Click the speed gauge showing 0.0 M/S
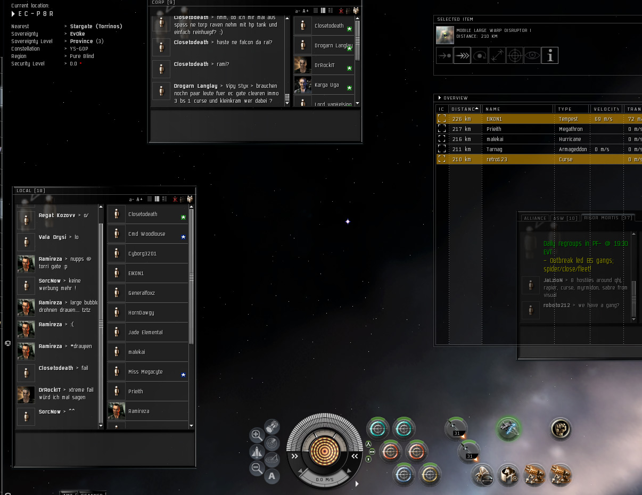 coord(324,479)
